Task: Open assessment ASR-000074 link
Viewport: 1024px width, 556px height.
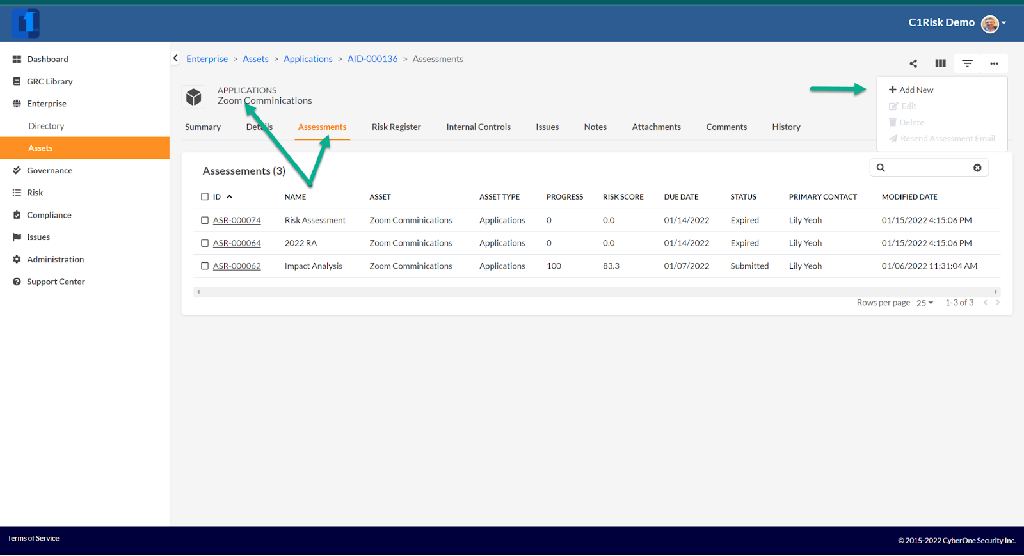Action: point(237,221)
